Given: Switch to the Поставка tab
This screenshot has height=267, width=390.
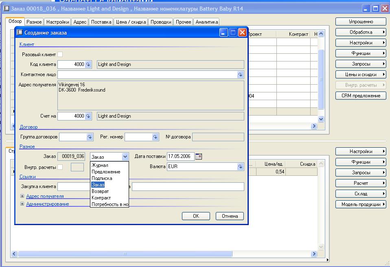Looking at the screenshot, I should [101, 22].
